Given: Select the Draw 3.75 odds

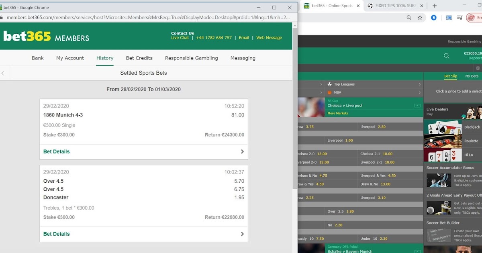Looking at the screenshot, I should [x=327, y=127].
